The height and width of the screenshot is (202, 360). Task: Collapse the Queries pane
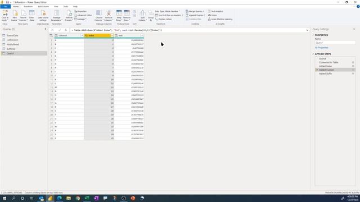[x=45, y=29]
